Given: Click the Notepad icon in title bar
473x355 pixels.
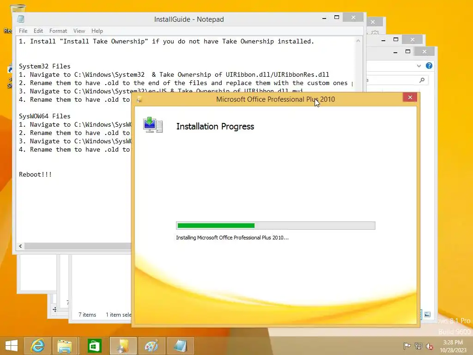Looking at the screenshot, I should [x=20, y=19].
